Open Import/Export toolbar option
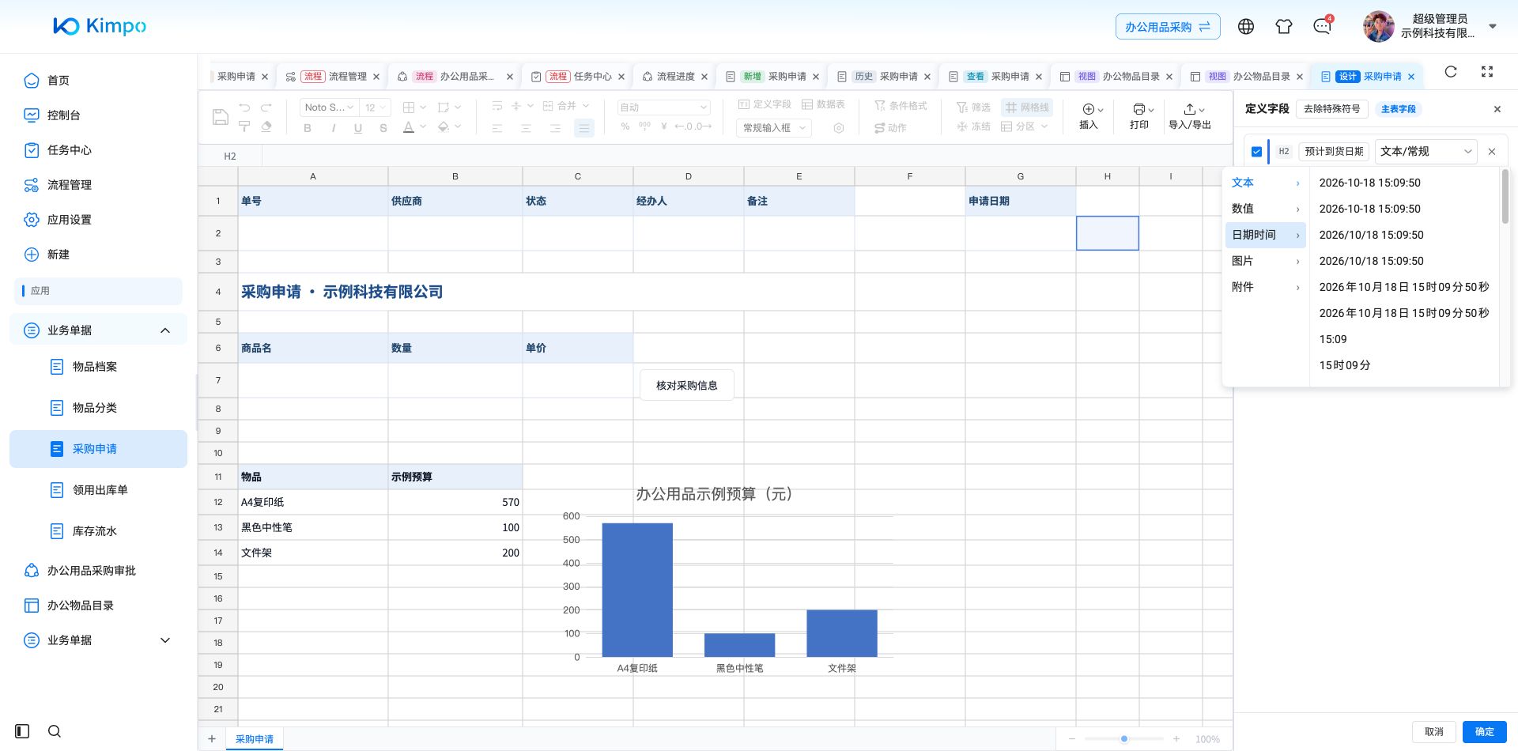The image size is (1518, 751). tap(1190, 115)
